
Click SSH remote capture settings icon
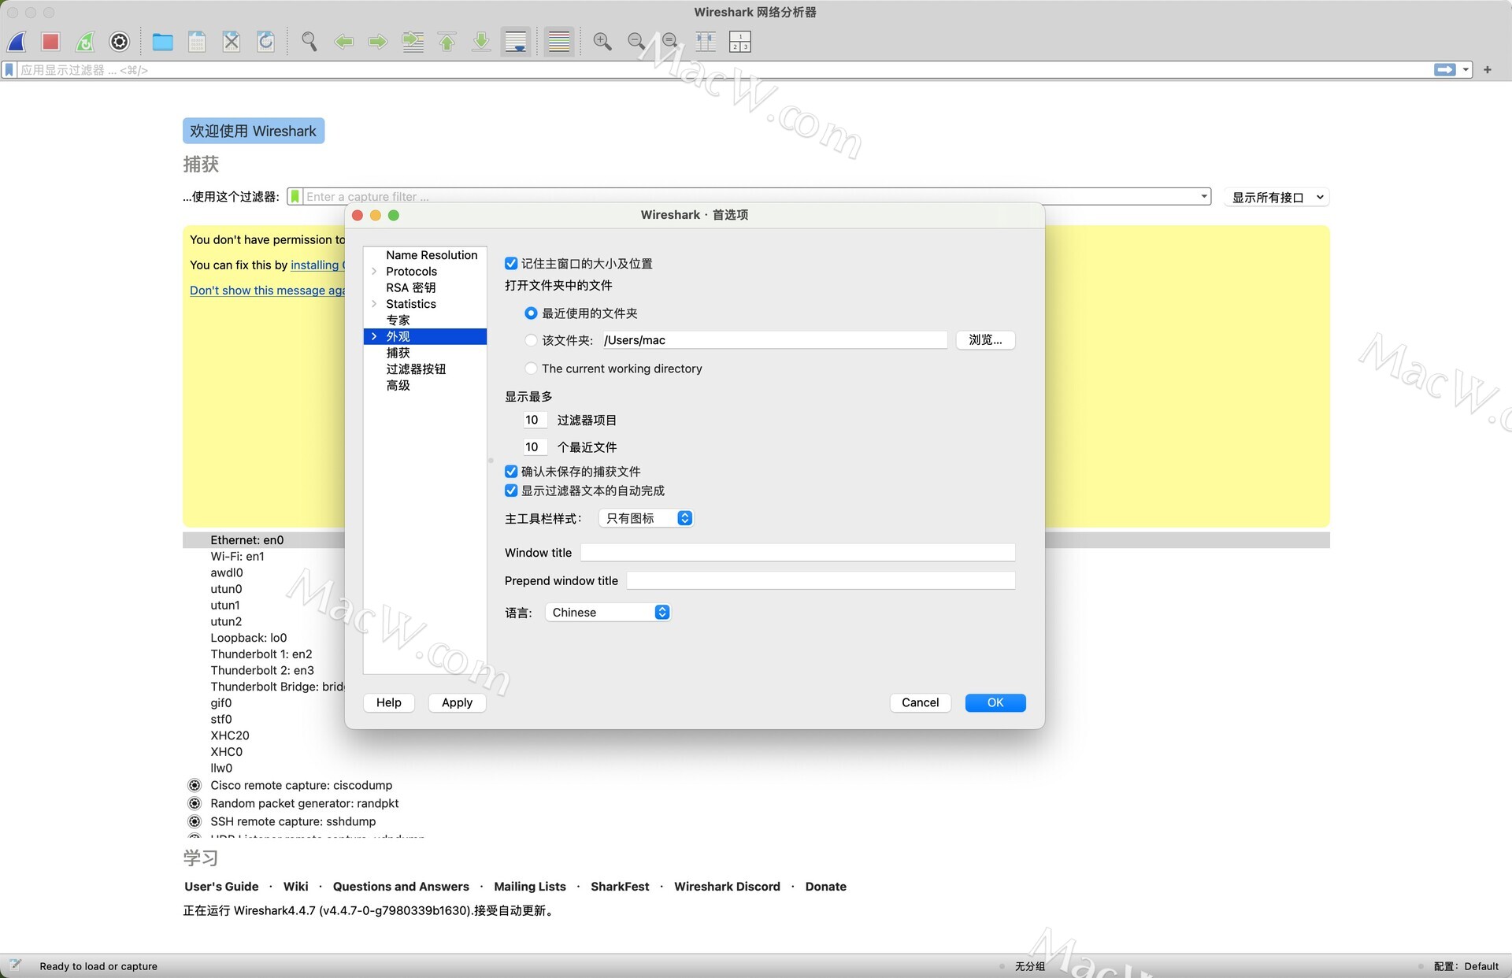tap(195, 821)
